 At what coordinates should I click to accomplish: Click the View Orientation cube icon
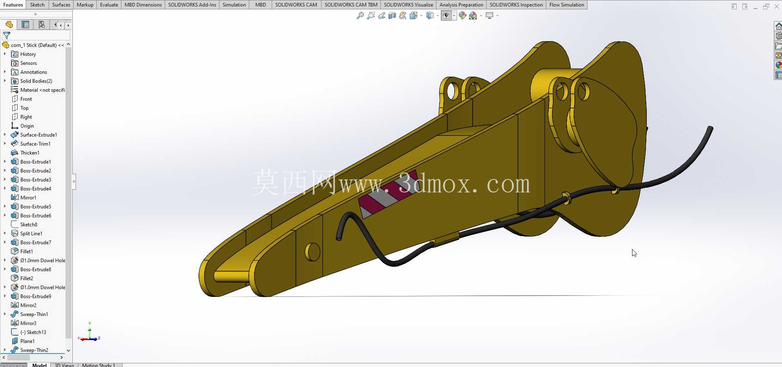click(x=413, y=15)
